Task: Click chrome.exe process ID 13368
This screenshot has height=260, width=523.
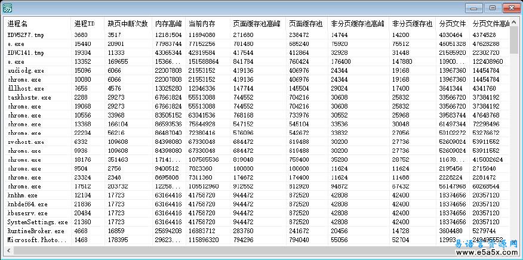Action: [83, 124]
